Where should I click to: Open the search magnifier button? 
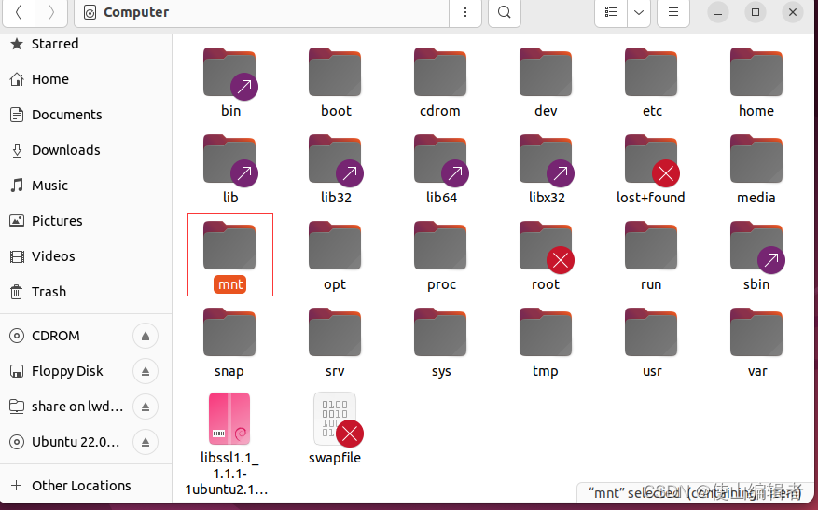[x=504, y=12]
